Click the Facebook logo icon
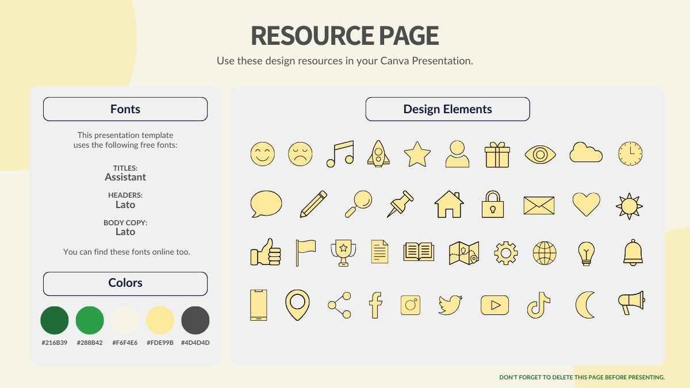 pos(375,305)
